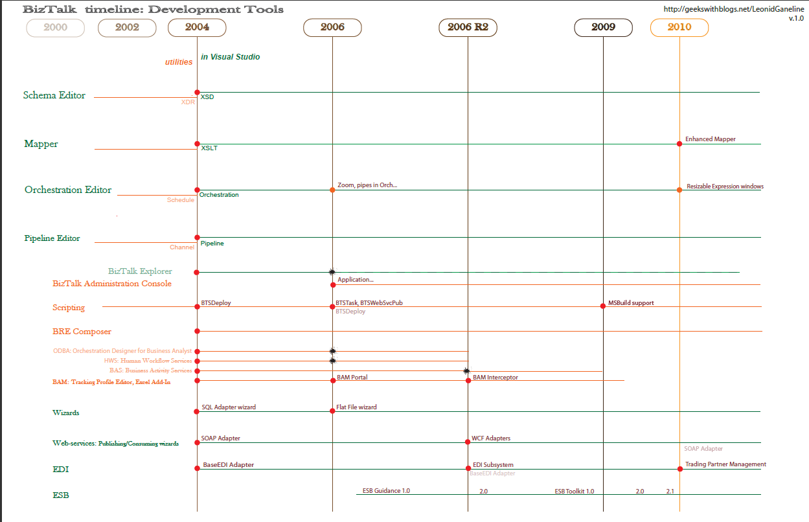
Task: Click the ESB row label
Action: point(61,495)
